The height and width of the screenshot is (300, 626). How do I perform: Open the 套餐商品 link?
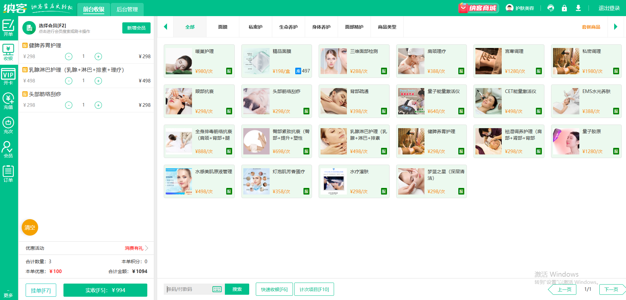[591, 27]
